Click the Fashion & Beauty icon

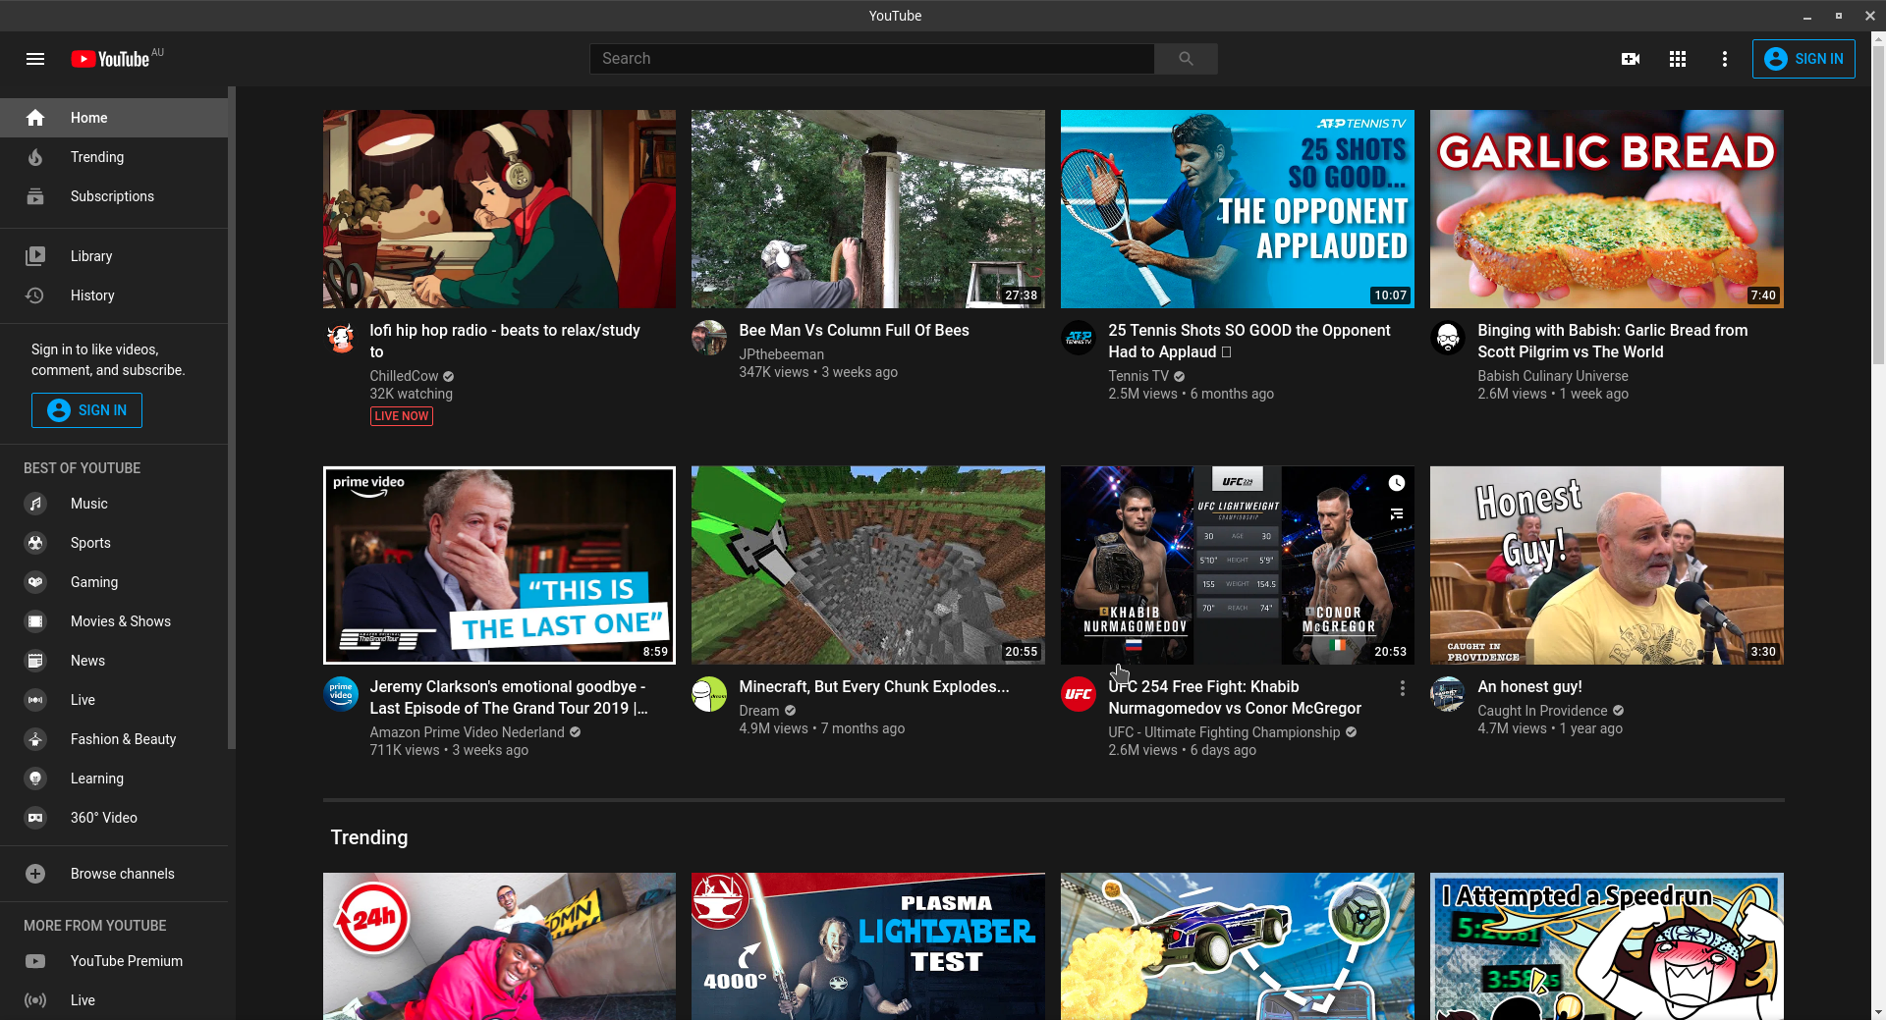pos(35,739)
